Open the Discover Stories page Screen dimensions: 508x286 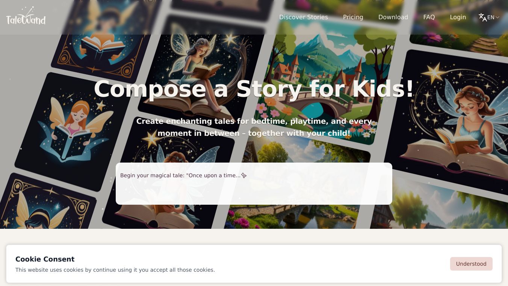click(303, 17)
